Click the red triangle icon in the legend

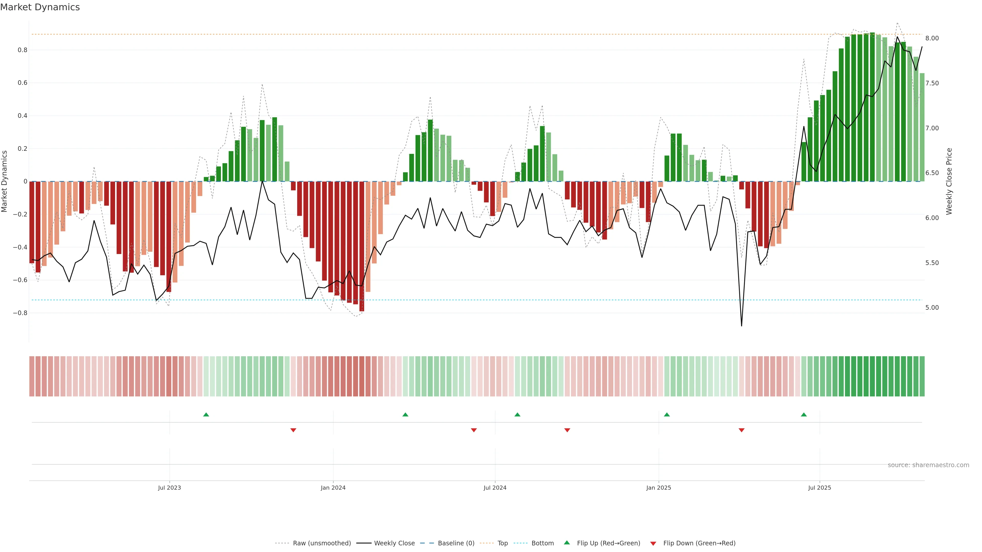[x=653, y=543]
